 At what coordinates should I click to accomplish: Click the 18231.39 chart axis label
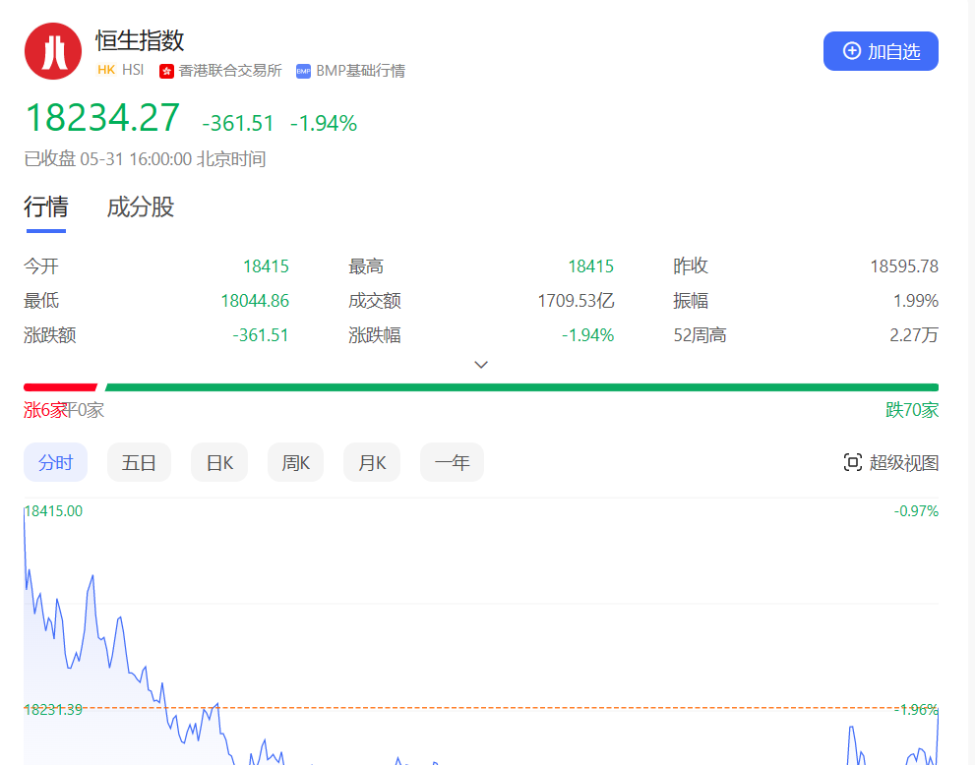pos(53,710)
